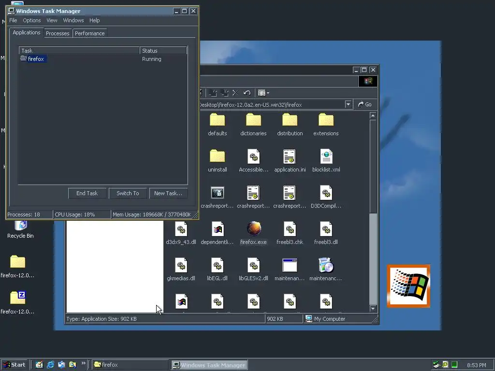The width and height of the screenshot is (495, 371).
Task: Select the freebl3.dll file
Action: [326, 233]
